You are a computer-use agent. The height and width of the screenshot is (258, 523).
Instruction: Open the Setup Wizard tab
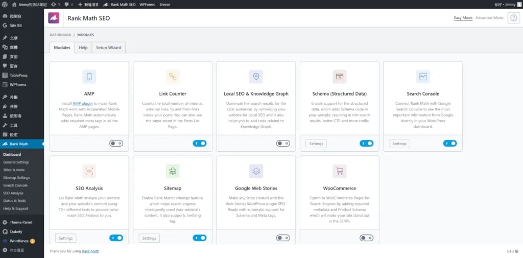pyautogui.click(x=108, y=48)
